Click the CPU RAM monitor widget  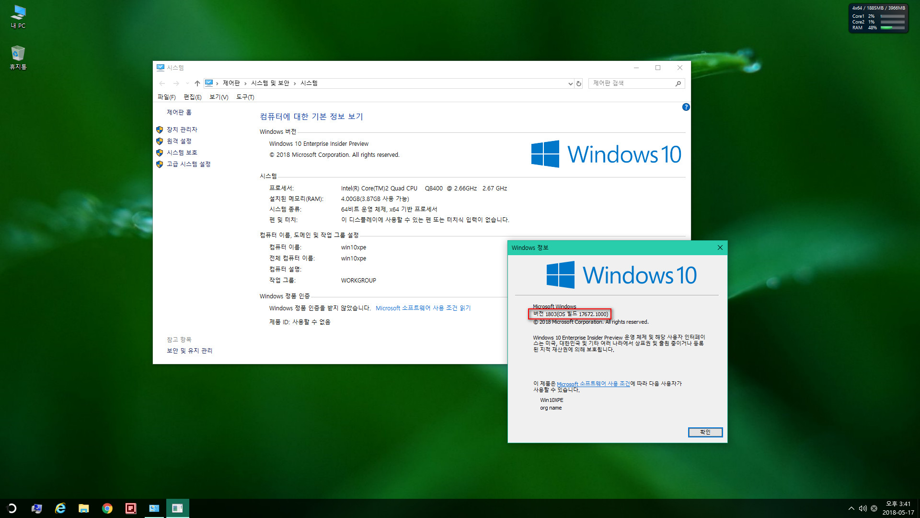click(878, 18)
